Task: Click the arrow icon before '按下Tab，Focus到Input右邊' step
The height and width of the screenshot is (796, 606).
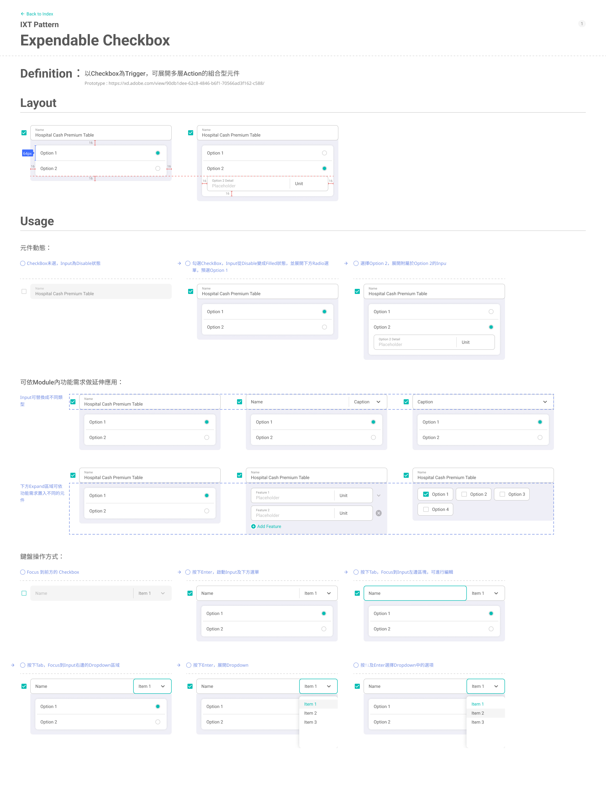Action: (x=13, y=665)
